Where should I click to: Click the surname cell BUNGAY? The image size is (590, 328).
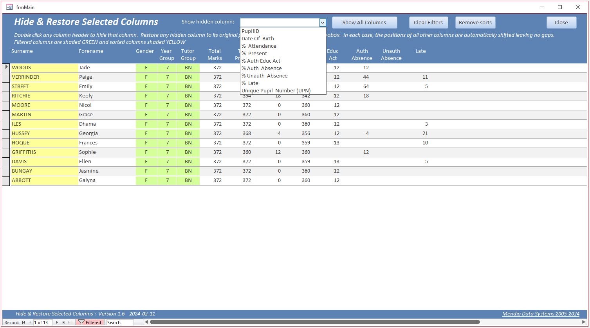point(44,171)
